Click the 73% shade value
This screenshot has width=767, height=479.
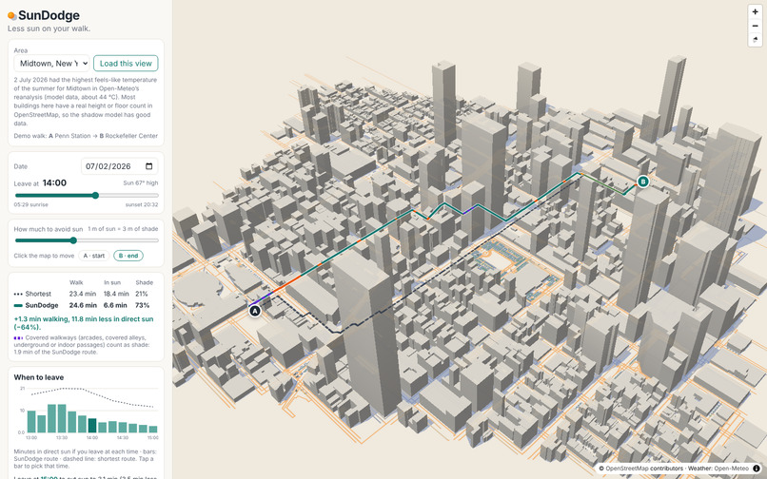[x=143, y=305]
